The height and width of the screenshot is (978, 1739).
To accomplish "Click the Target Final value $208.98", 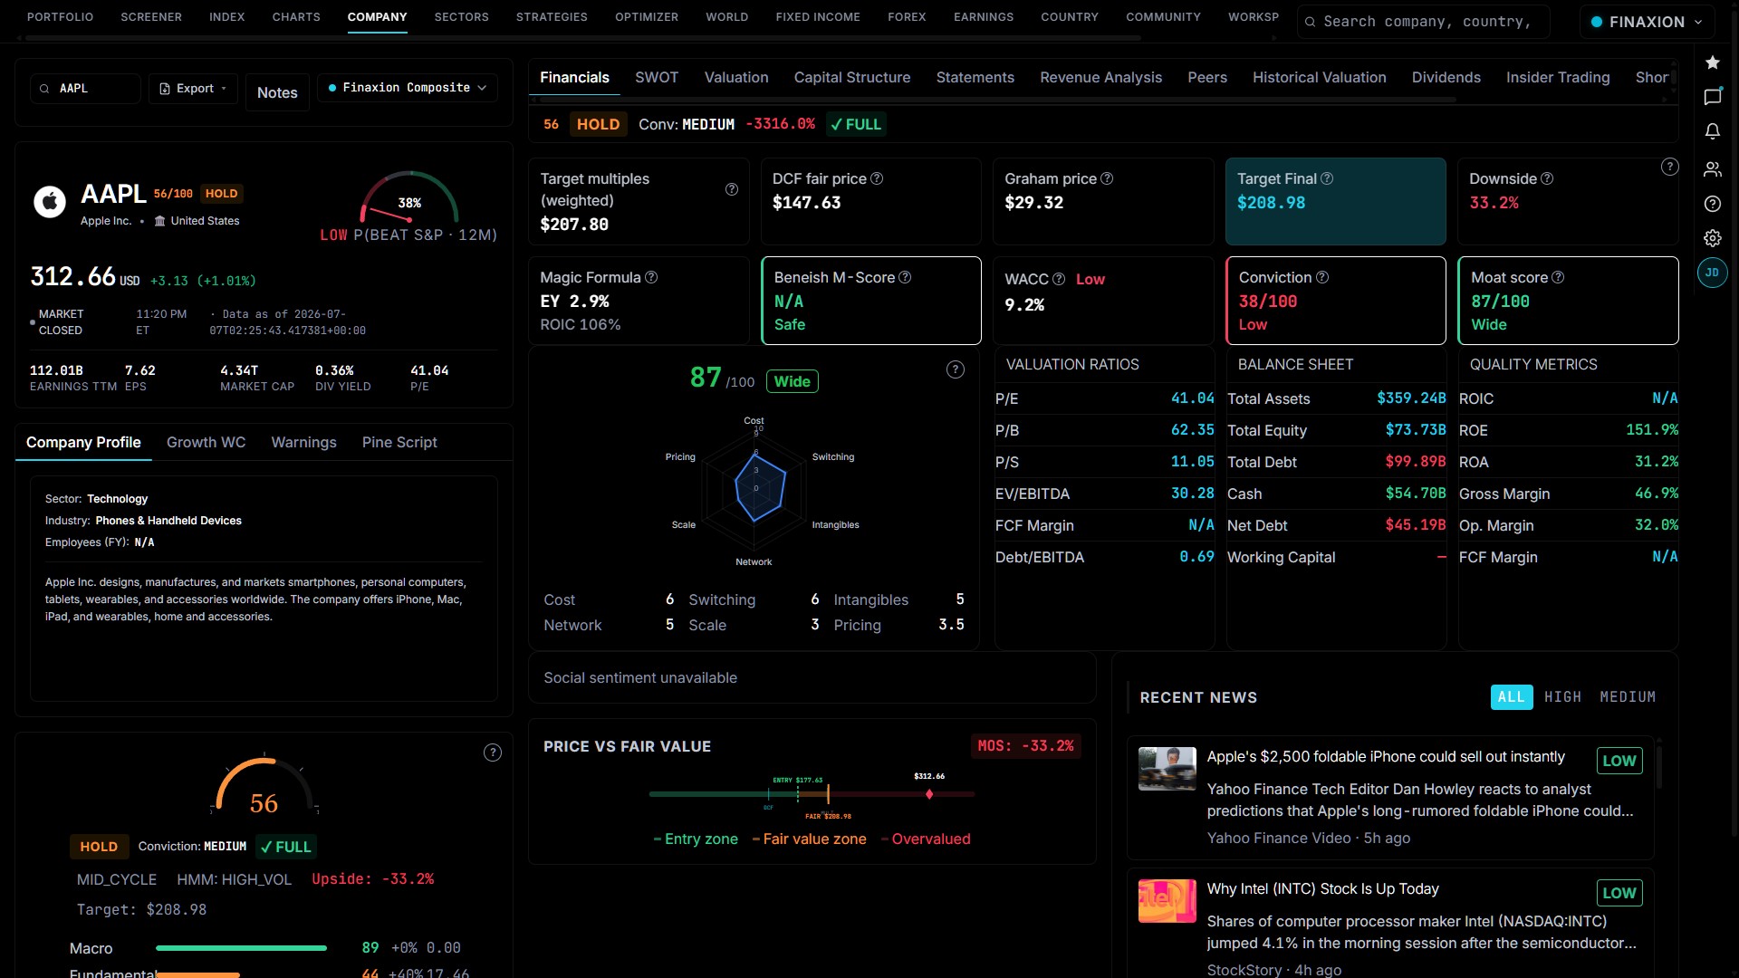I will click(1271, 203).
